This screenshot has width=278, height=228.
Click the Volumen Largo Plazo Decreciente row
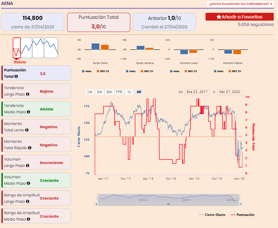(x=36, y=162)
